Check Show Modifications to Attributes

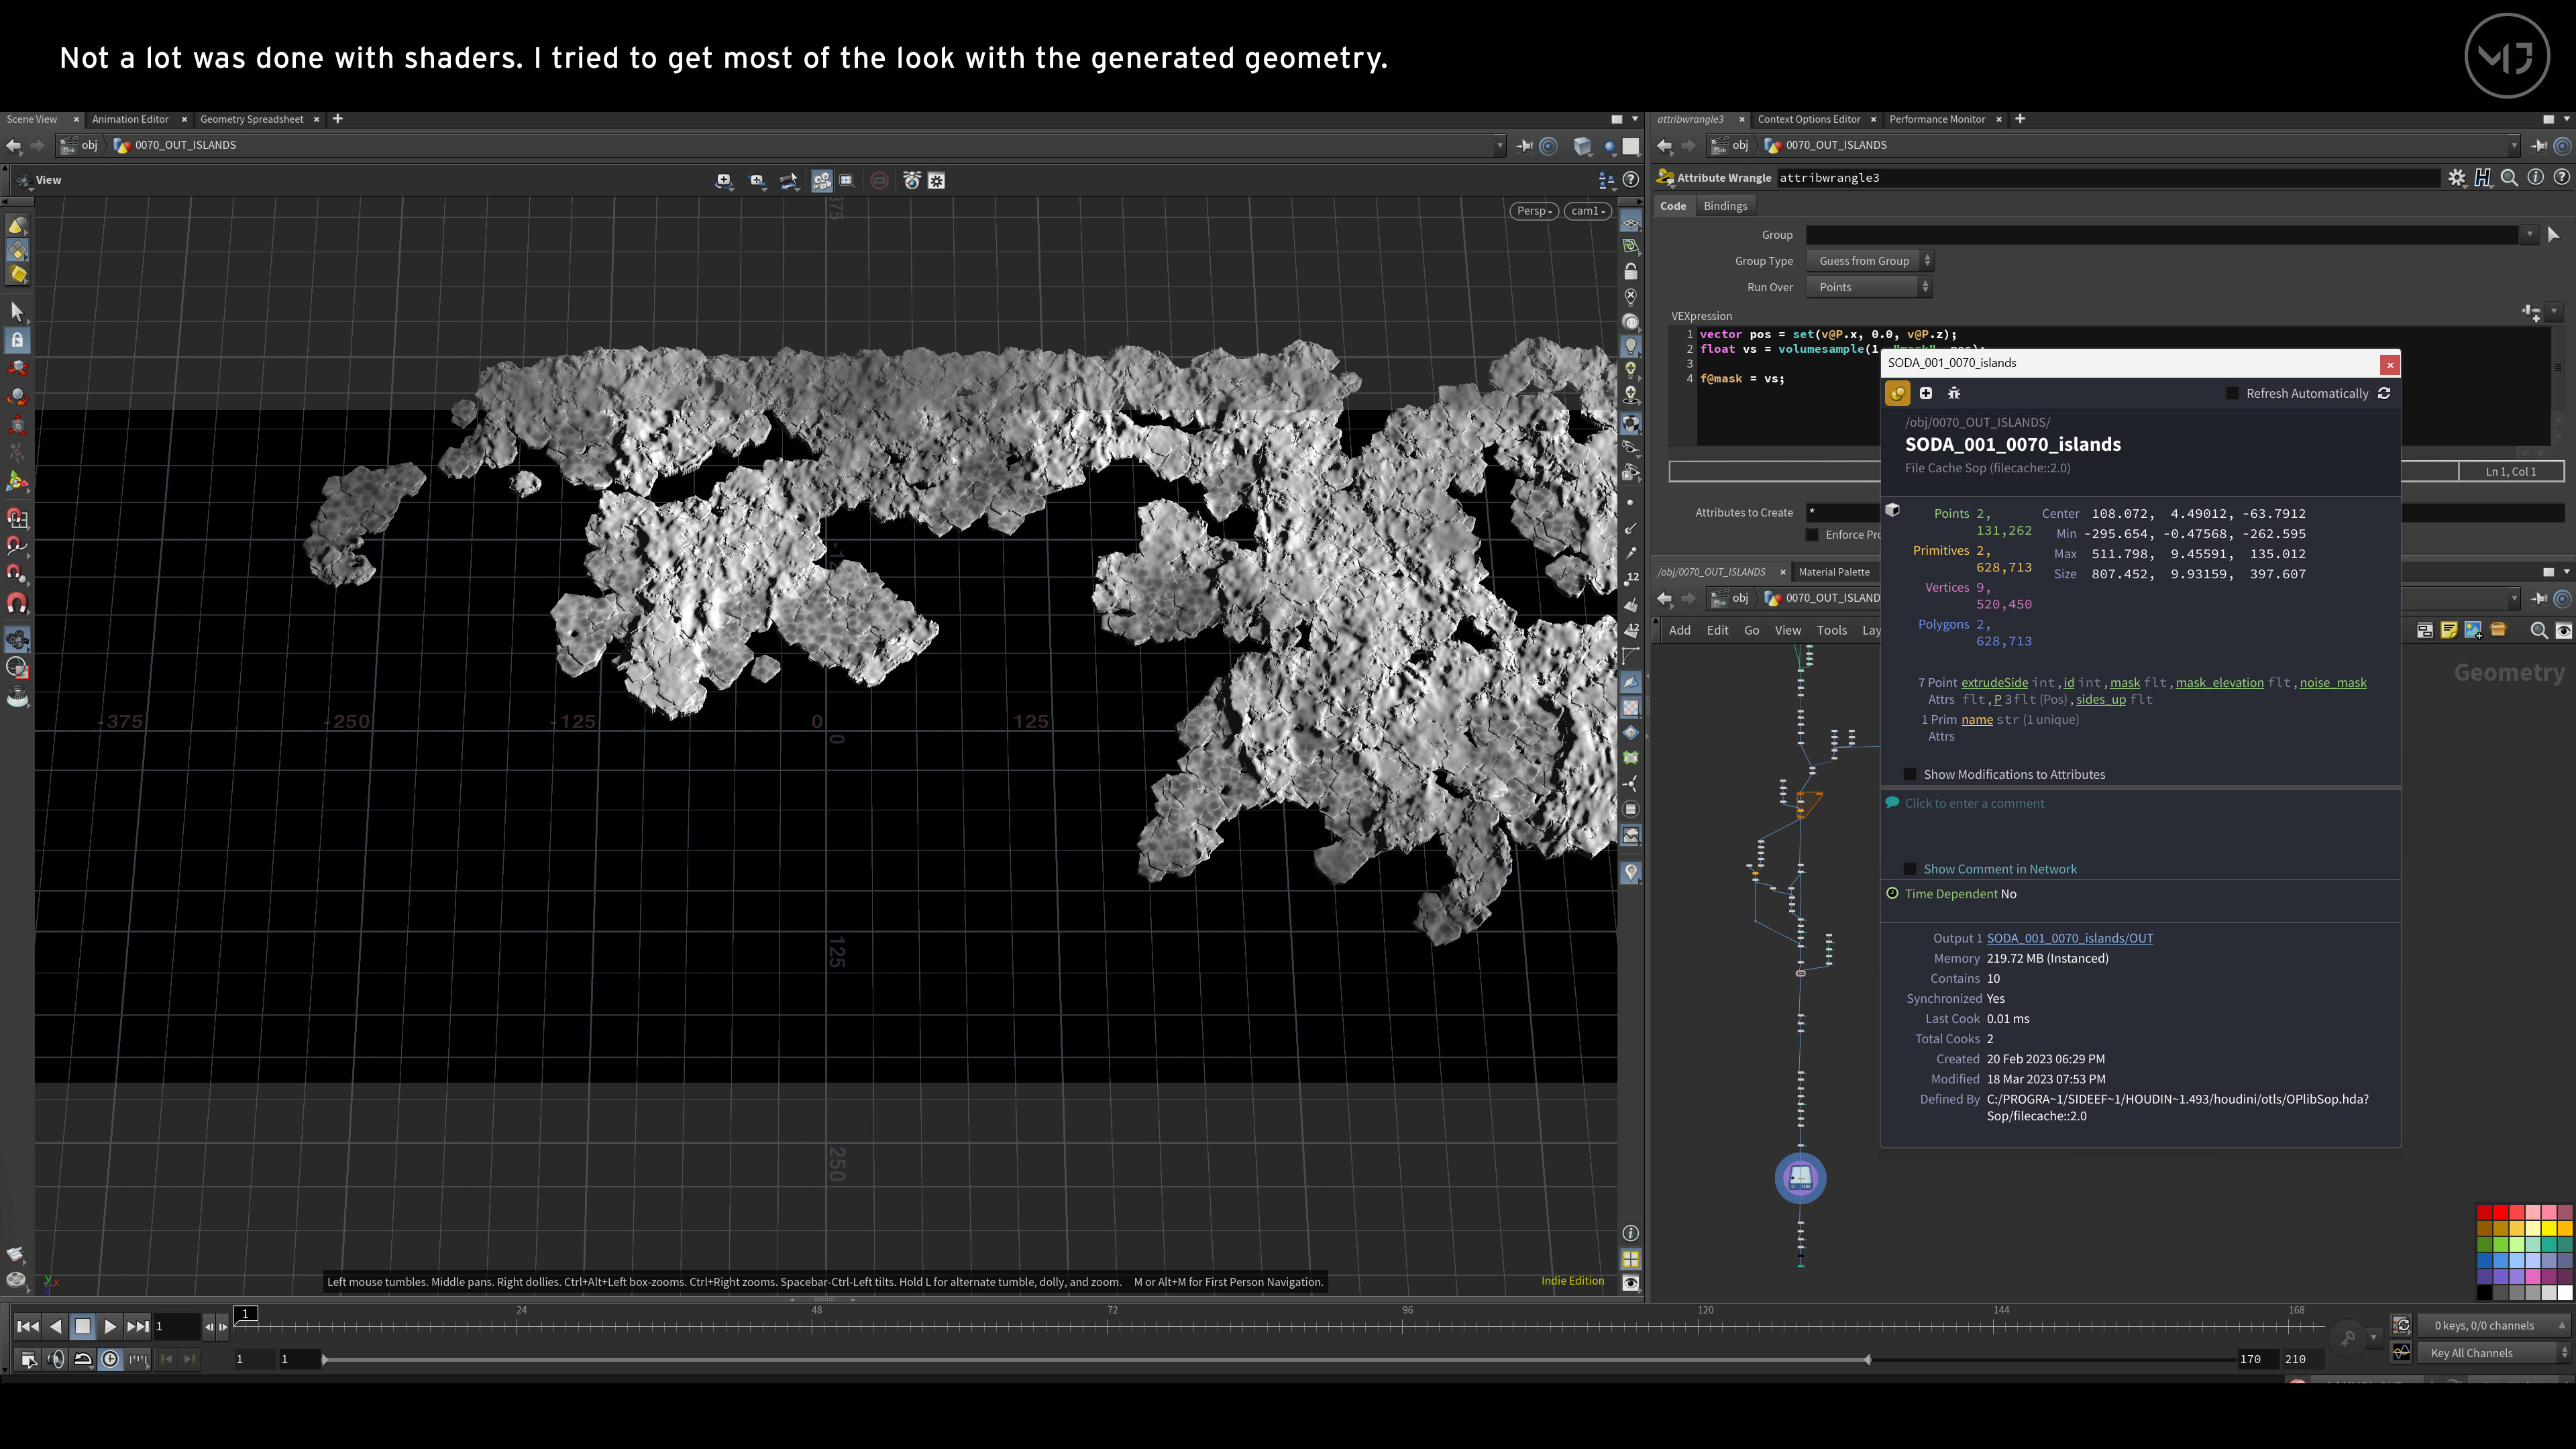coord(1910,774)
